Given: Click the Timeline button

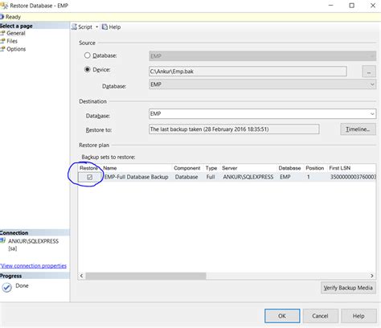Looking at the screenshot, I should [x=358, y=129].
